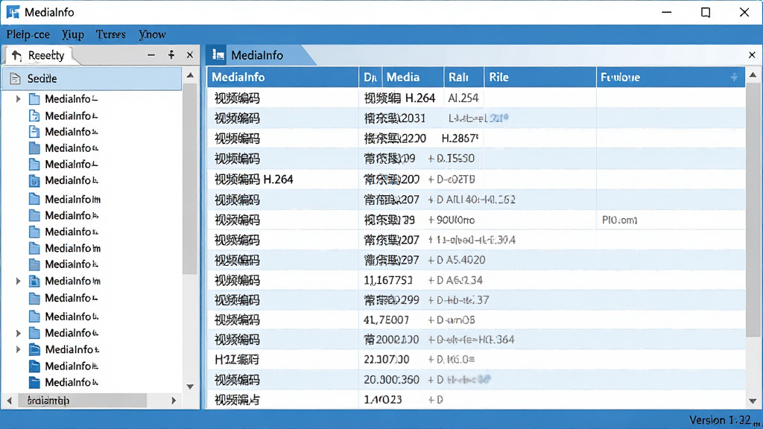Click the MediaInfo app logo in the title bar
Image resolution: width=763 pixels, height=429 pixels.
pyautogui.click(x=13, y=12)
